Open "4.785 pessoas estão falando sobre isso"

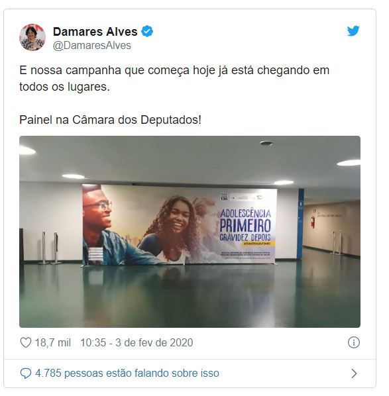[x=127, y=373]
